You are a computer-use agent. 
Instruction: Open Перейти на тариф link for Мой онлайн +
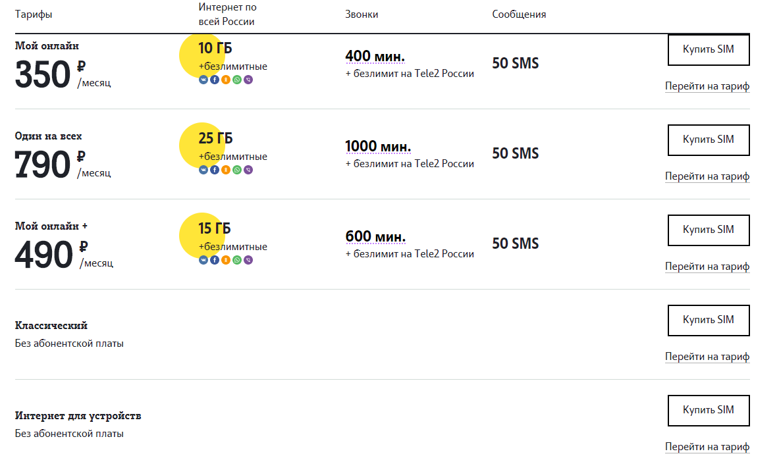[707, 267]
